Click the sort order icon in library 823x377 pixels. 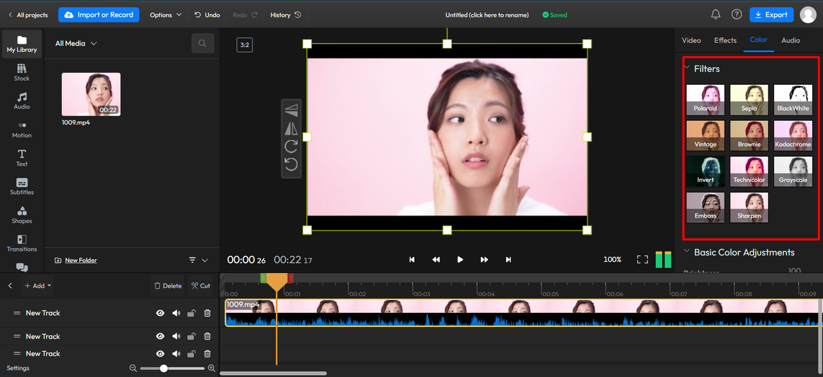[192, 260]
